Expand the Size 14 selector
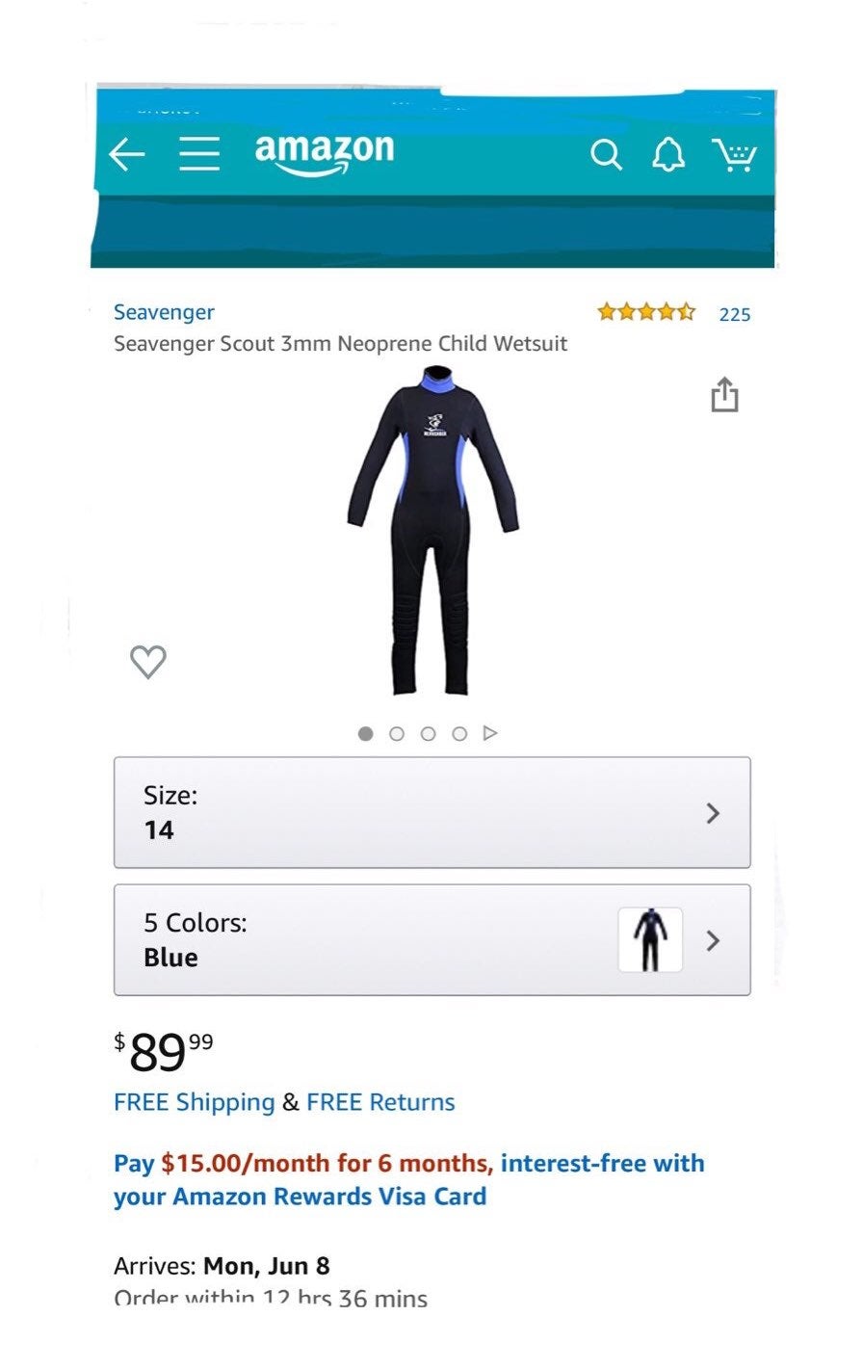 coord(431,812)
